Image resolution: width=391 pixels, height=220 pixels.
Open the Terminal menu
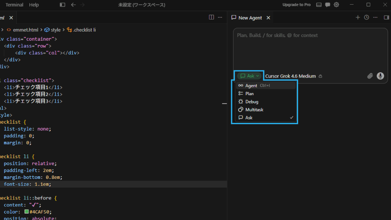[14, 5]
